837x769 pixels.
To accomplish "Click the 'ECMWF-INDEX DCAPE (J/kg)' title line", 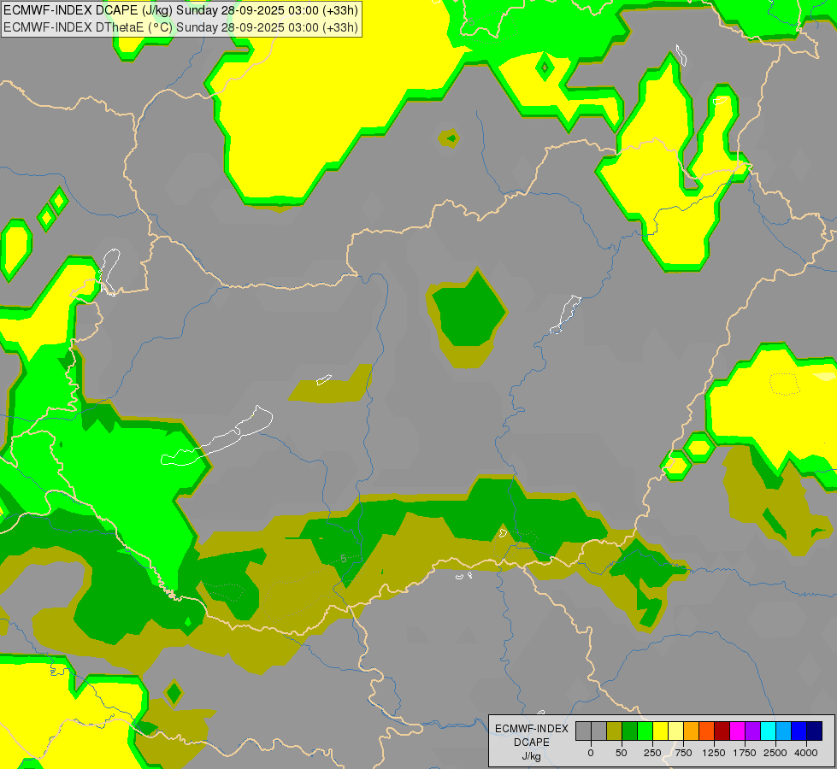I will click(x=180, y=10).
